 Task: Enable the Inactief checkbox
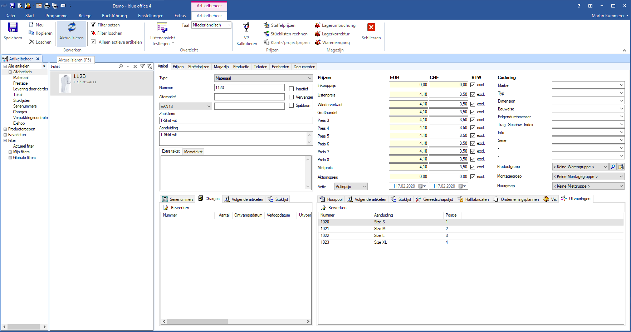(x=292, y=89)
